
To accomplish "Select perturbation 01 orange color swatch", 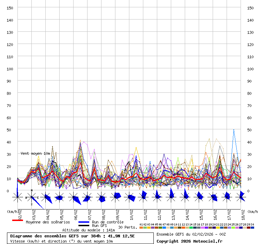I will click(141, 228).
